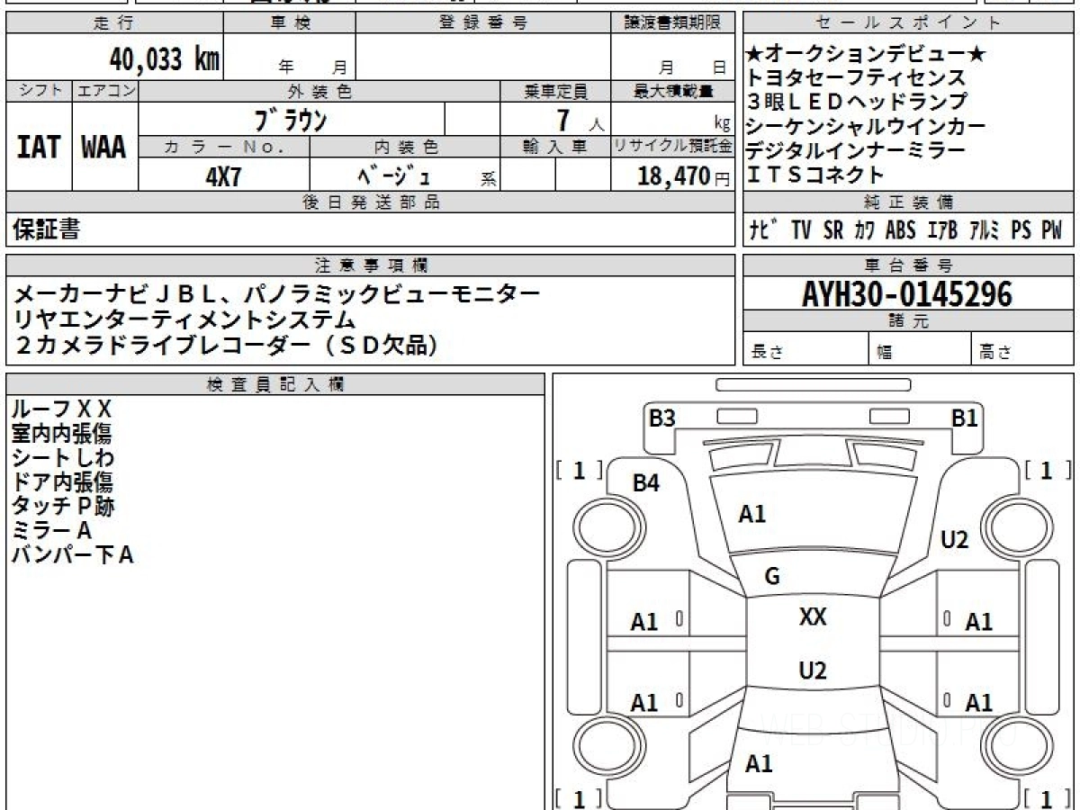Screen dimensions: 1080x810
Task: Select the セールスポイント header
Action: click(909, 23)
